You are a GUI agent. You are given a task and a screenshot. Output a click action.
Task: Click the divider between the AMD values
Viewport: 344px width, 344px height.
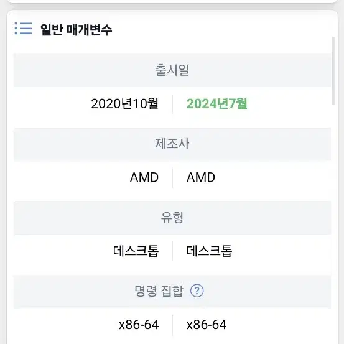point(173,177)
